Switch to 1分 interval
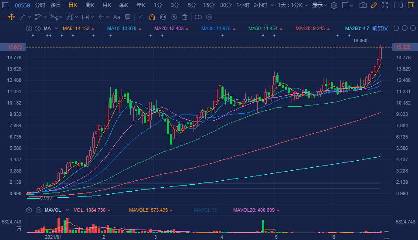This screenshot has width=418, height=240. pyautogui.click(x=158, y=5)
